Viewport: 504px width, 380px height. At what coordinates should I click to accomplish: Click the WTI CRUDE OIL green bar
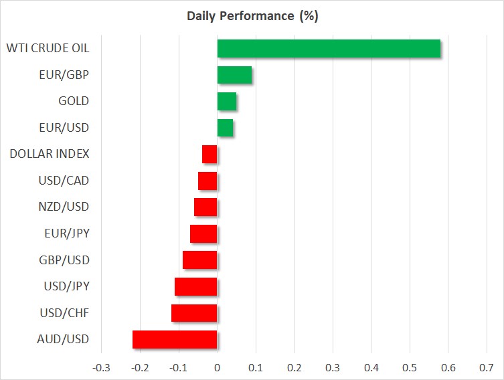(329, 49)
